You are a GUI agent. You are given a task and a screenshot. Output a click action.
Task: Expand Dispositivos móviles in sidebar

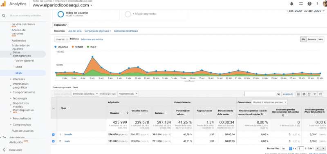click(21, 105)
